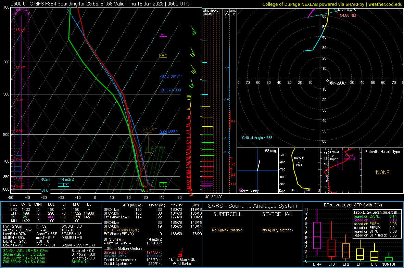
Task: Click the 5.5 C/km lapse rate bracket label
Action: pos(150,129)
